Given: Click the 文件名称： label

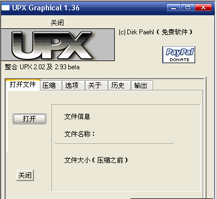Looking at the screenshot, I should tap(80, 134).
